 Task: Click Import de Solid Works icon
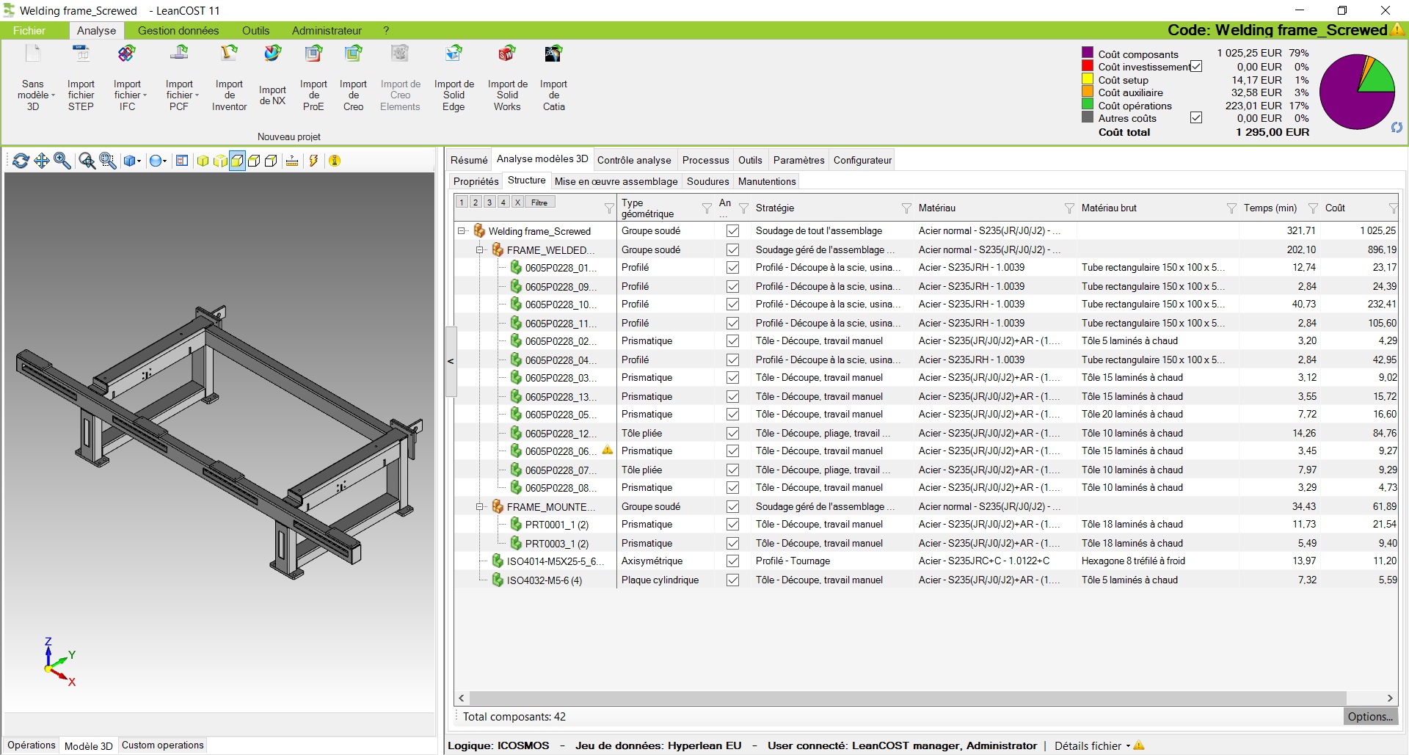[507, 54]
